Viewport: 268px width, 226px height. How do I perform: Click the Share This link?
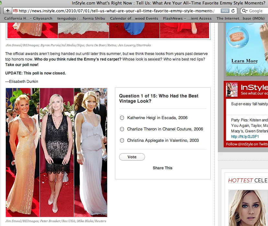[x=162, y=168]
